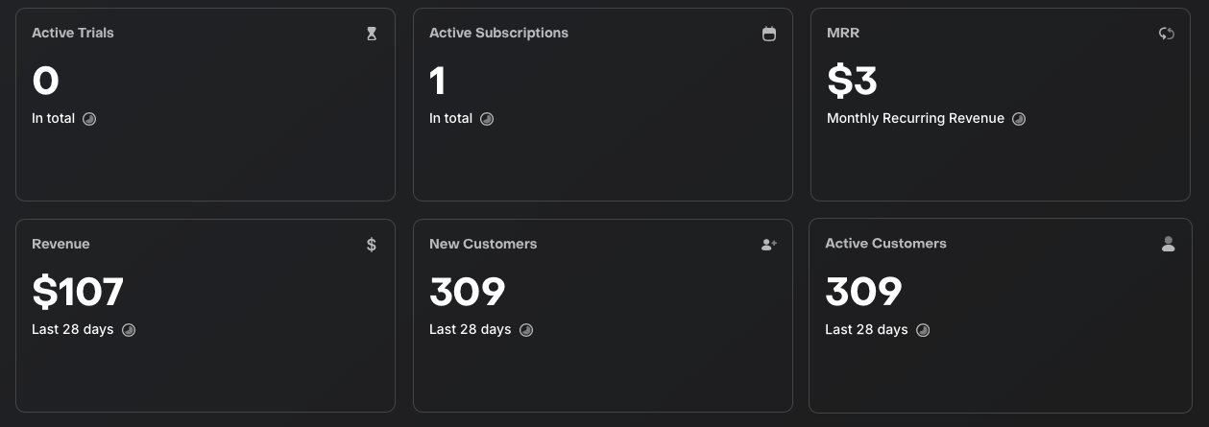1209x427 pixels.
Task: Click the dollar sign icon on Revenue card
Action: point(372,245)
